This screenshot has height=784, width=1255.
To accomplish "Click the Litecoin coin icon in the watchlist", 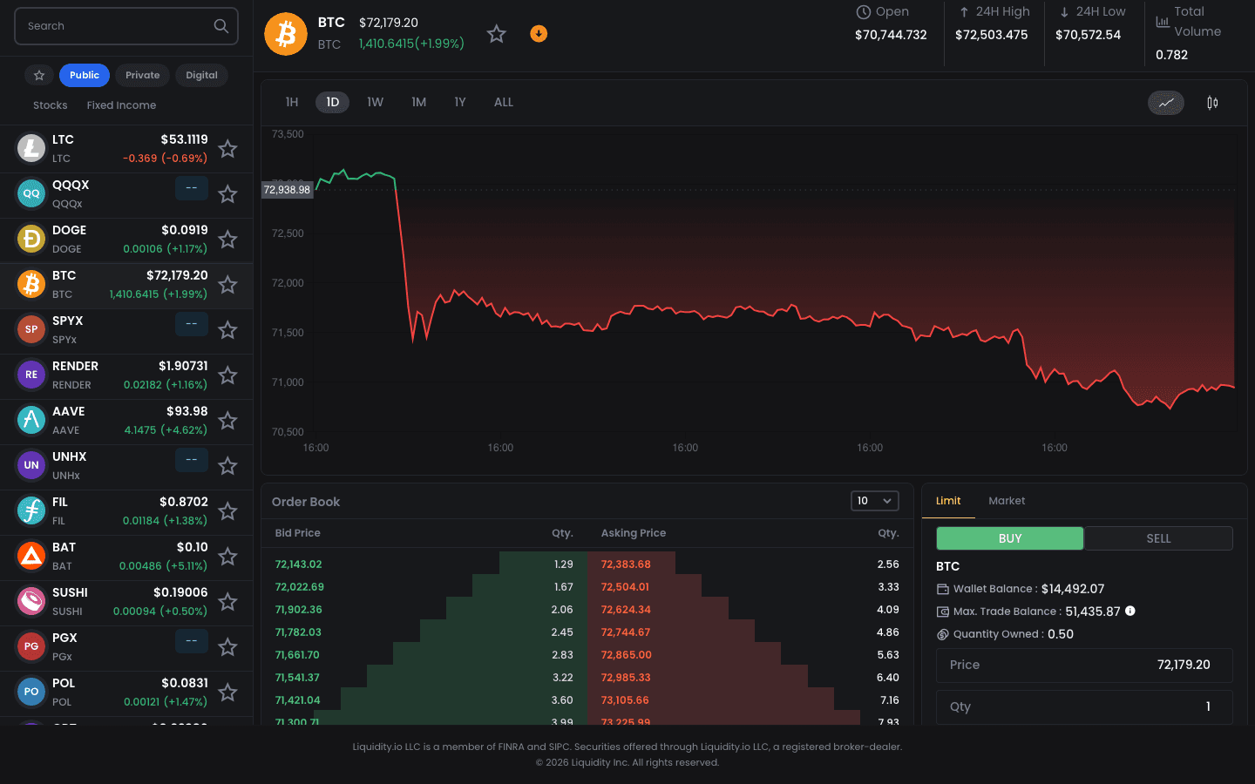I will [x=31, y=148].
